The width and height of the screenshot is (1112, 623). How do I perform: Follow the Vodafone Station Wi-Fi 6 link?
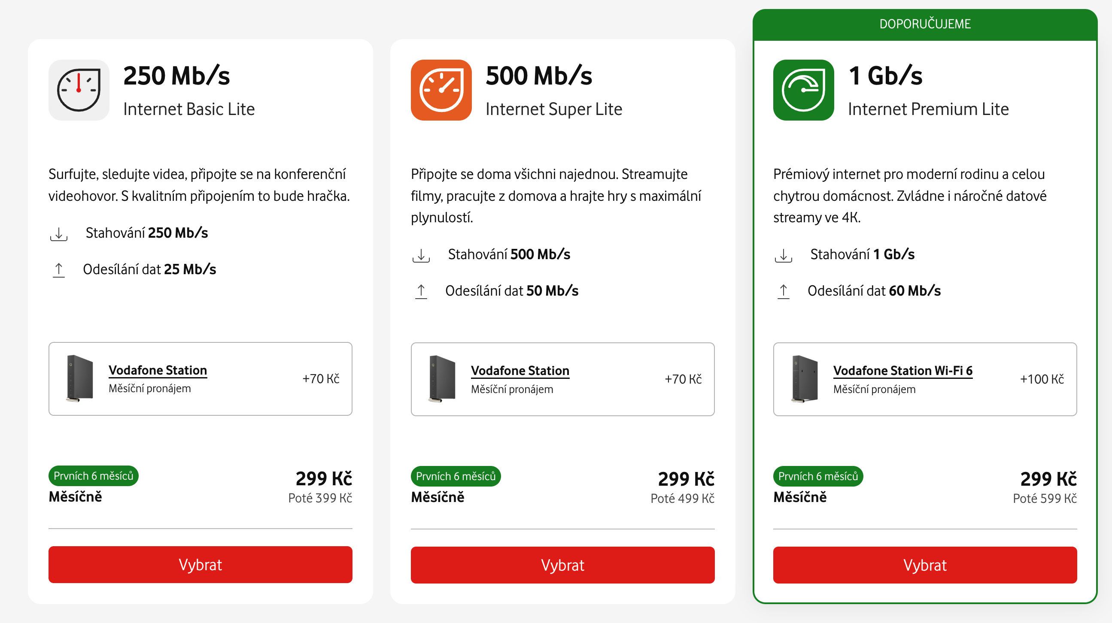coord(902,371)
